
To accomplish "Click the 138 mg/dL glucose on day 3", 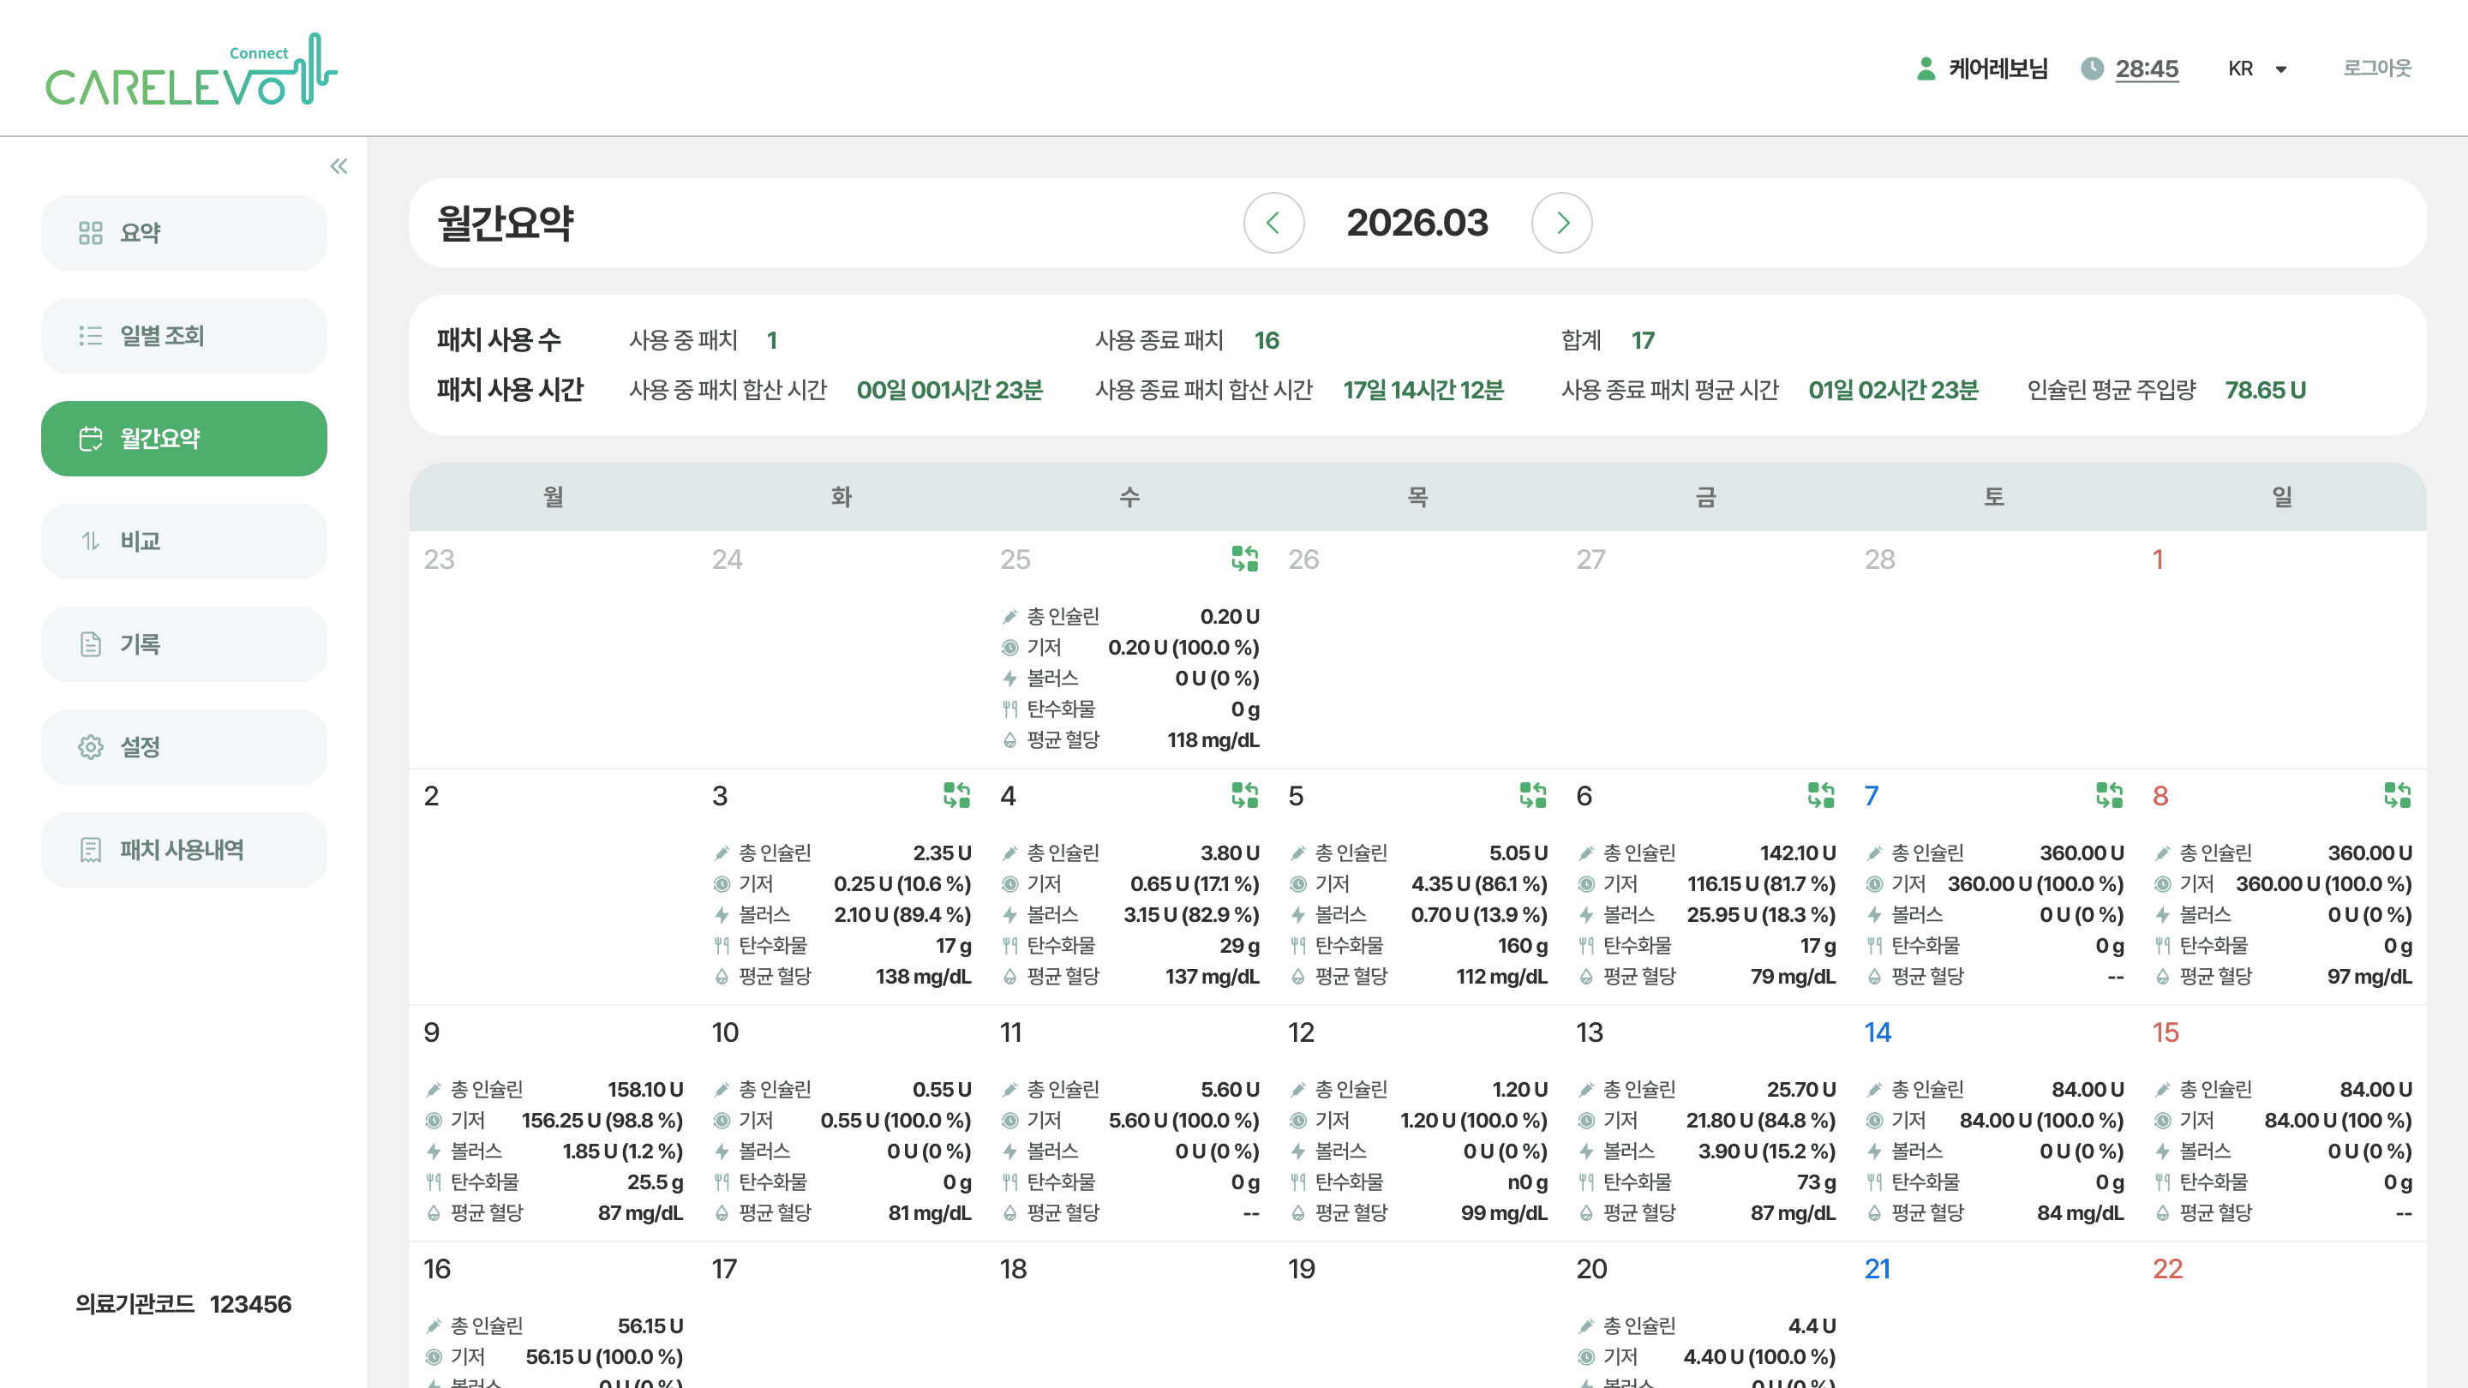I will click(x=923, y=977).
